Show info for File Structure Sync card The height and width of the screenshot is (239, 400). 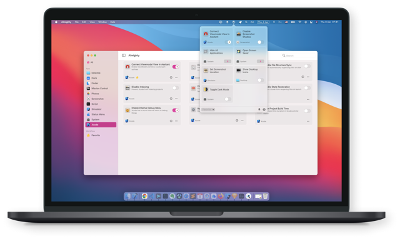[x=302, y=77]
